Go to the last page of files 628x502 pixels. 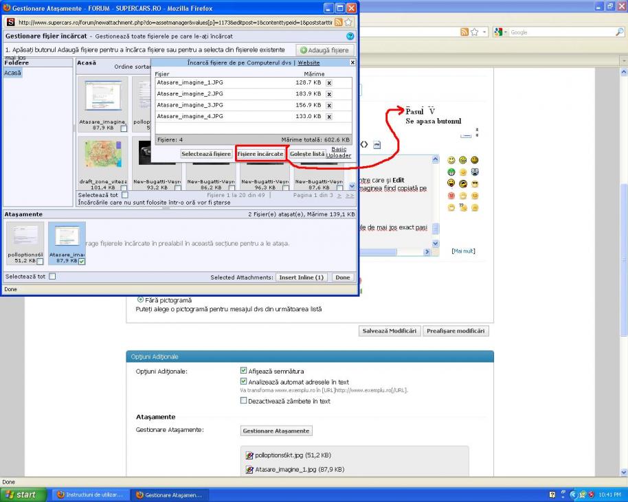click(350, 195)
